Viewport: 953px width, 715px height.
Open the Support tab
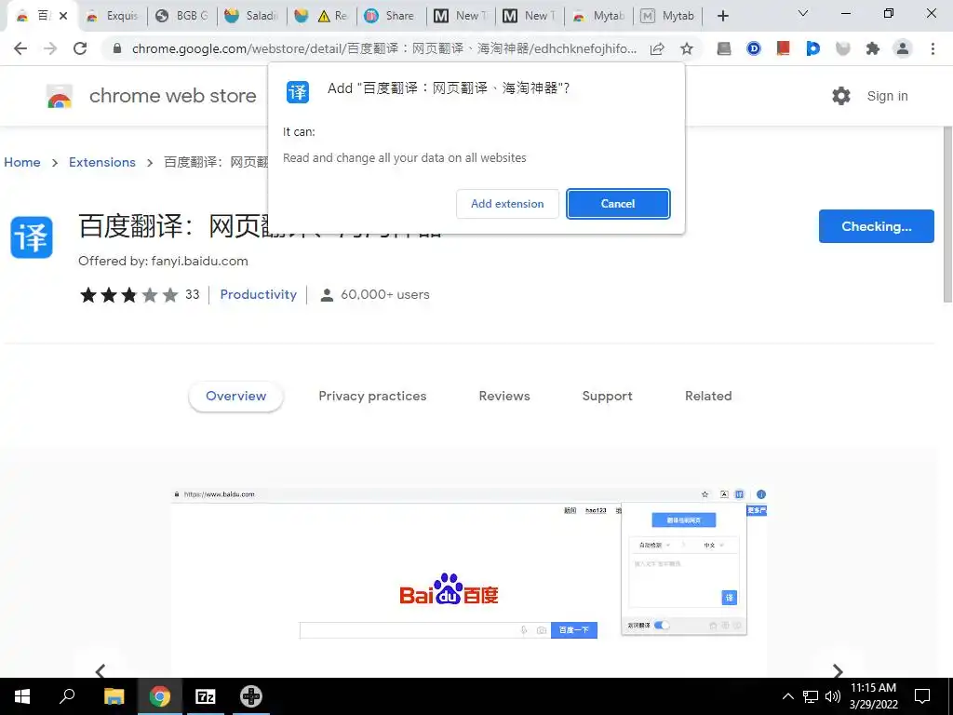pyautogui.click(x=607, y=396)
